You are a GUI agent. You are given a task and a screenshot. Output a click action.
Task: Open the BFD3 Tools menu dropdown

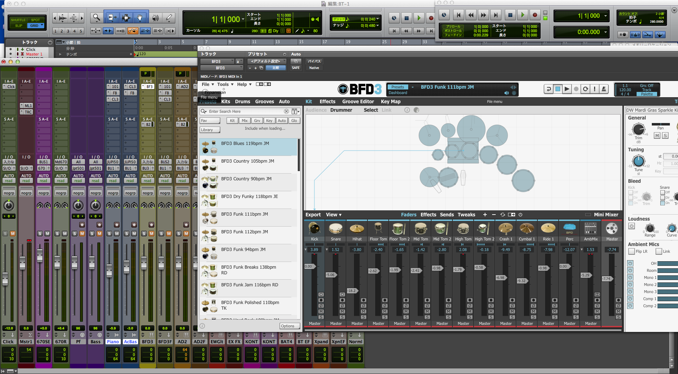coord(225,84)
